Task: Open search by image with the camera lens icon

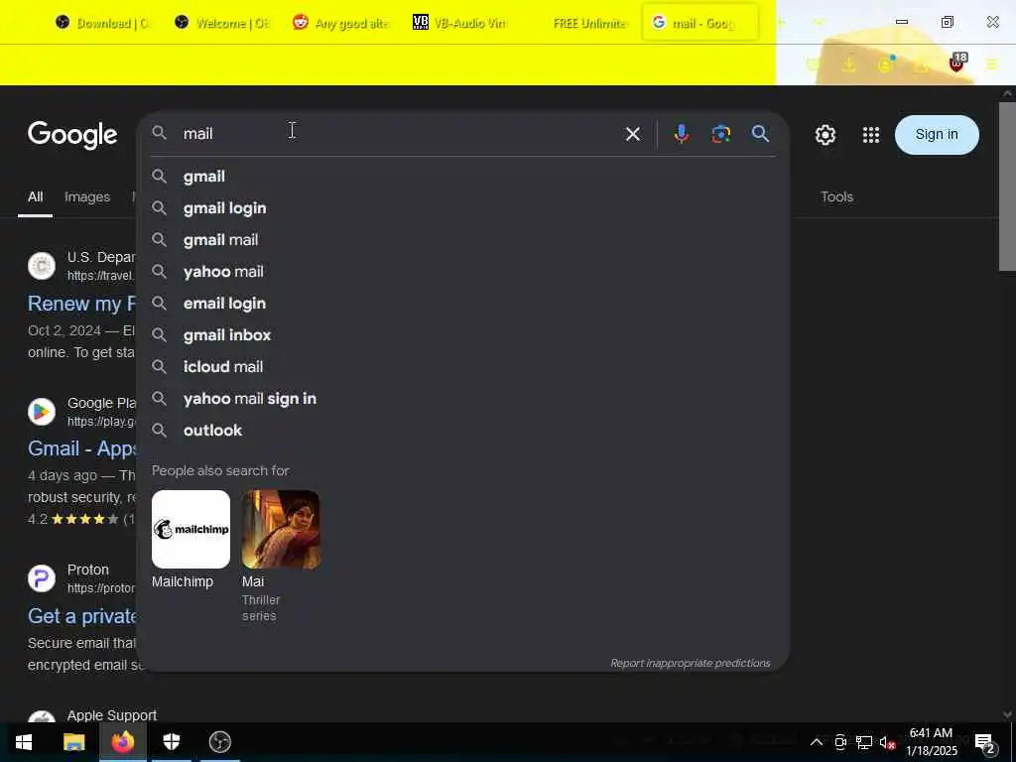Action: coord(720,134)
